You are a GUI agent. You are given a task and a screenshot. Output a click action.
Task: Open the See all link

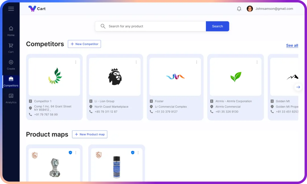pyautogui.click(x=292, y=45)
